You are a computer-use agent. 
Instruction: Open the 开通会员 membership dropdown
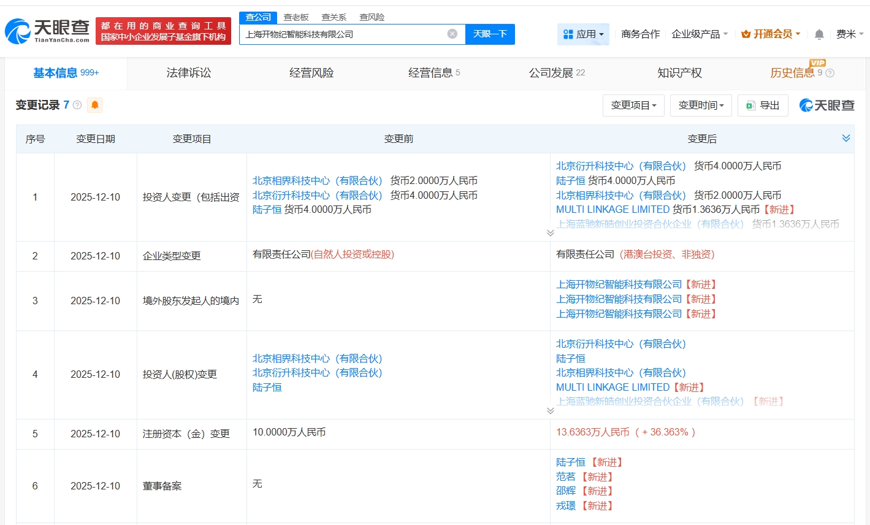[771, 34]
